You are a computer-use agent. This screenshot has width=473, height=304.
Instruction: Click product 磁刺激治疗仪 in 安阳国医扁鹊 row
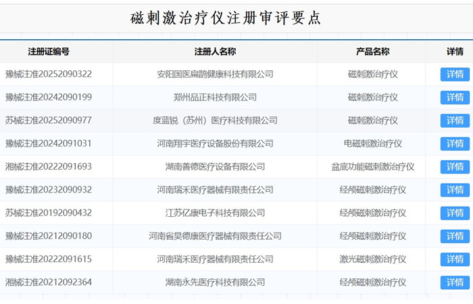pos(373,74)
